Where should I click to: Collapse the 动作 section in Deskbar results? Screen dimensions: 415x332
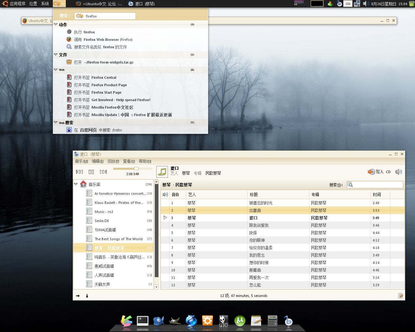click(56, 24)
